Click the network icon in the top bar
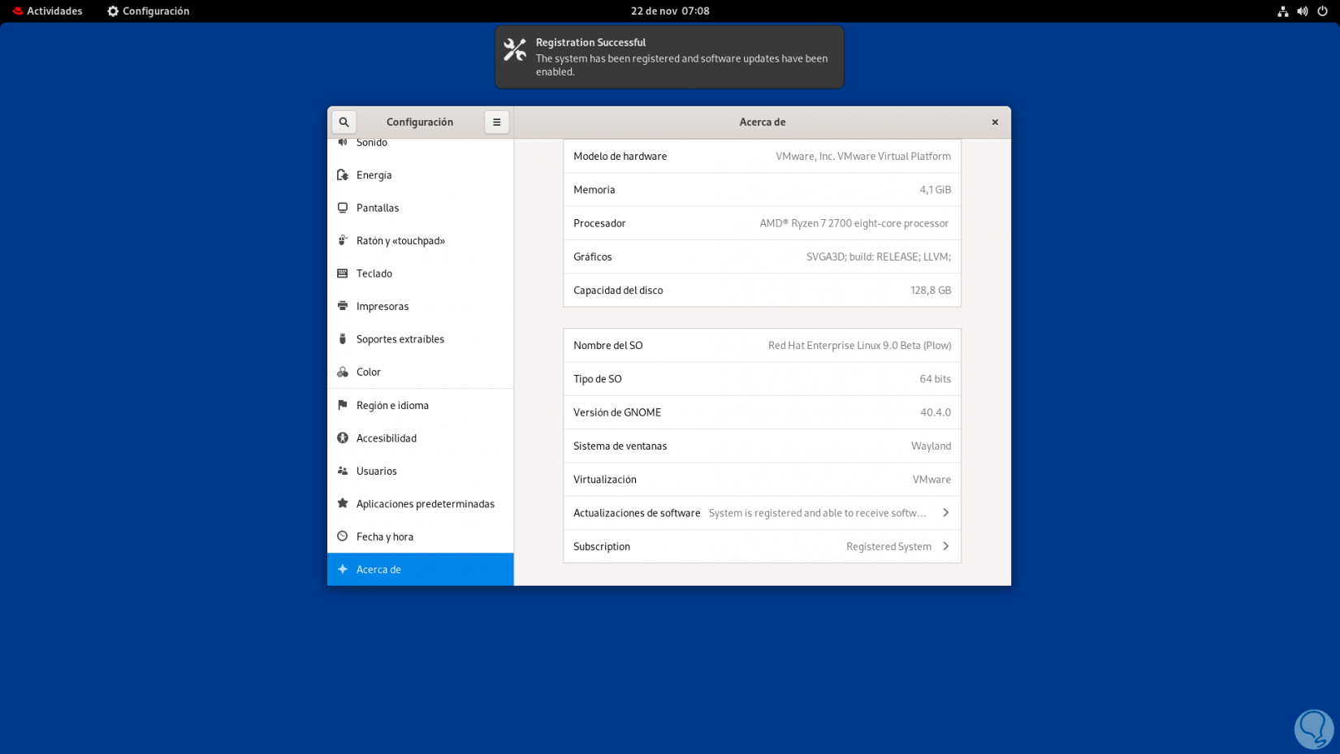Screen dimensions: 1340x754 (1283, 11)
